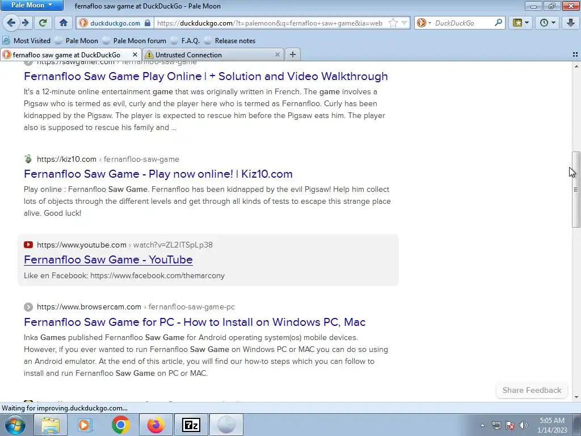
Task: Launch Windows Media Player from the taskbar
Action: tap(85, 425)
